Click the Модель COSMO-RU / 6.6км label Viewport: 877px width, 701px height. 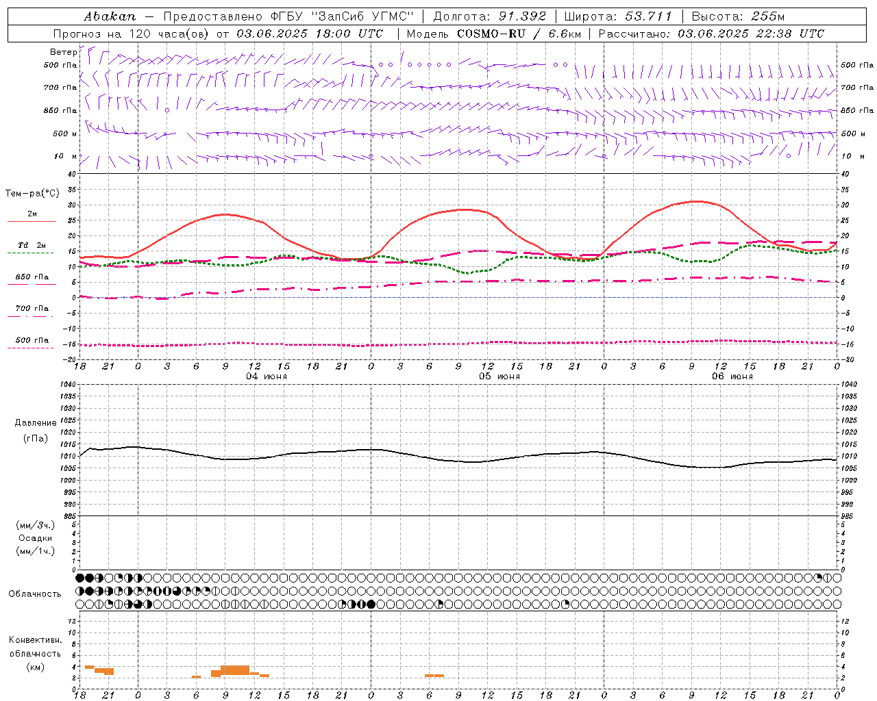[493, 34]
